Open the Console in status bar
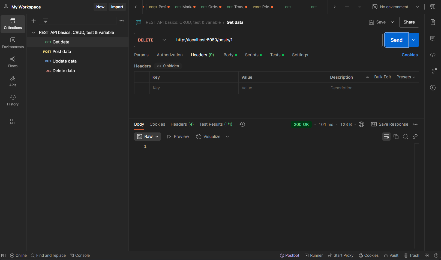Screen dimensions: 441x260 click(x=80, y=255)
